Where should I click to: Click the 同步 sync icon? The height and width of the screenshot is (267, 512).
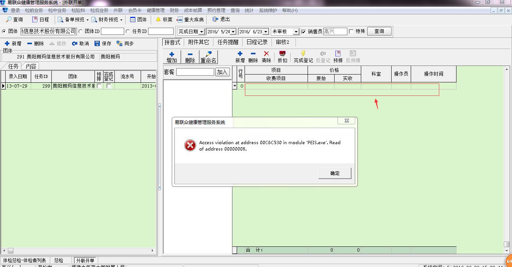[x=120, y=43]
